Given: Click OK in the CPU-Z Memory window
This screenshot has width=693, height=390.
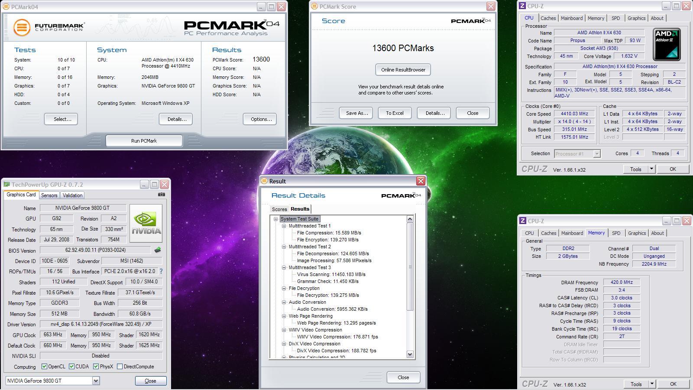Looking at the screenshot, I should coord(673,384).
